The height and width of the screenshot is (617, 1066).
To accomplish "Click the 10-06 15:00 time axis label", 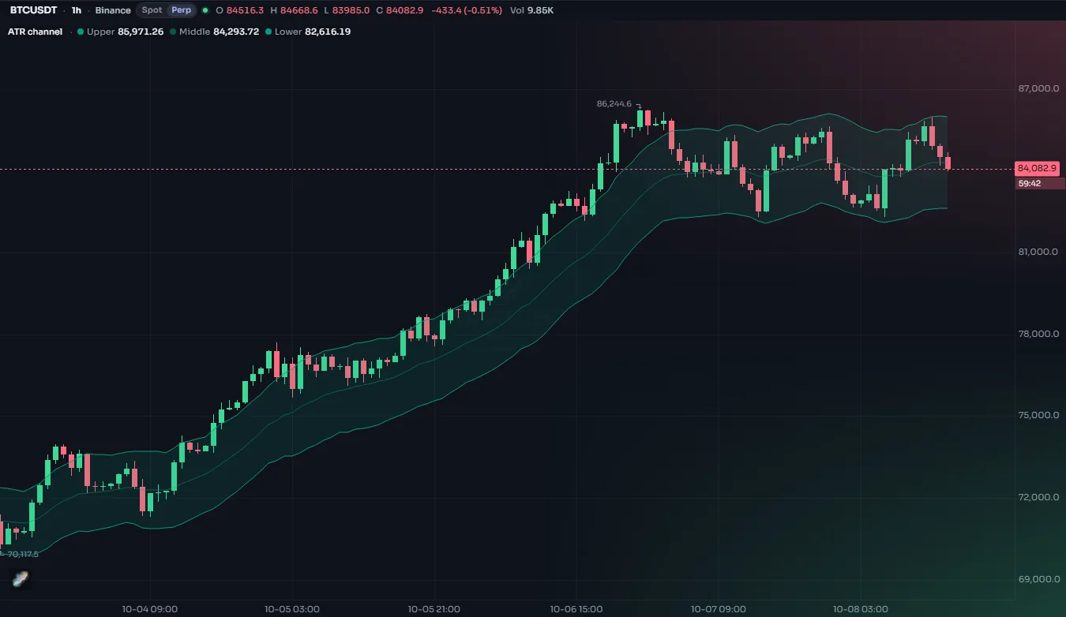I will [576, 609].
